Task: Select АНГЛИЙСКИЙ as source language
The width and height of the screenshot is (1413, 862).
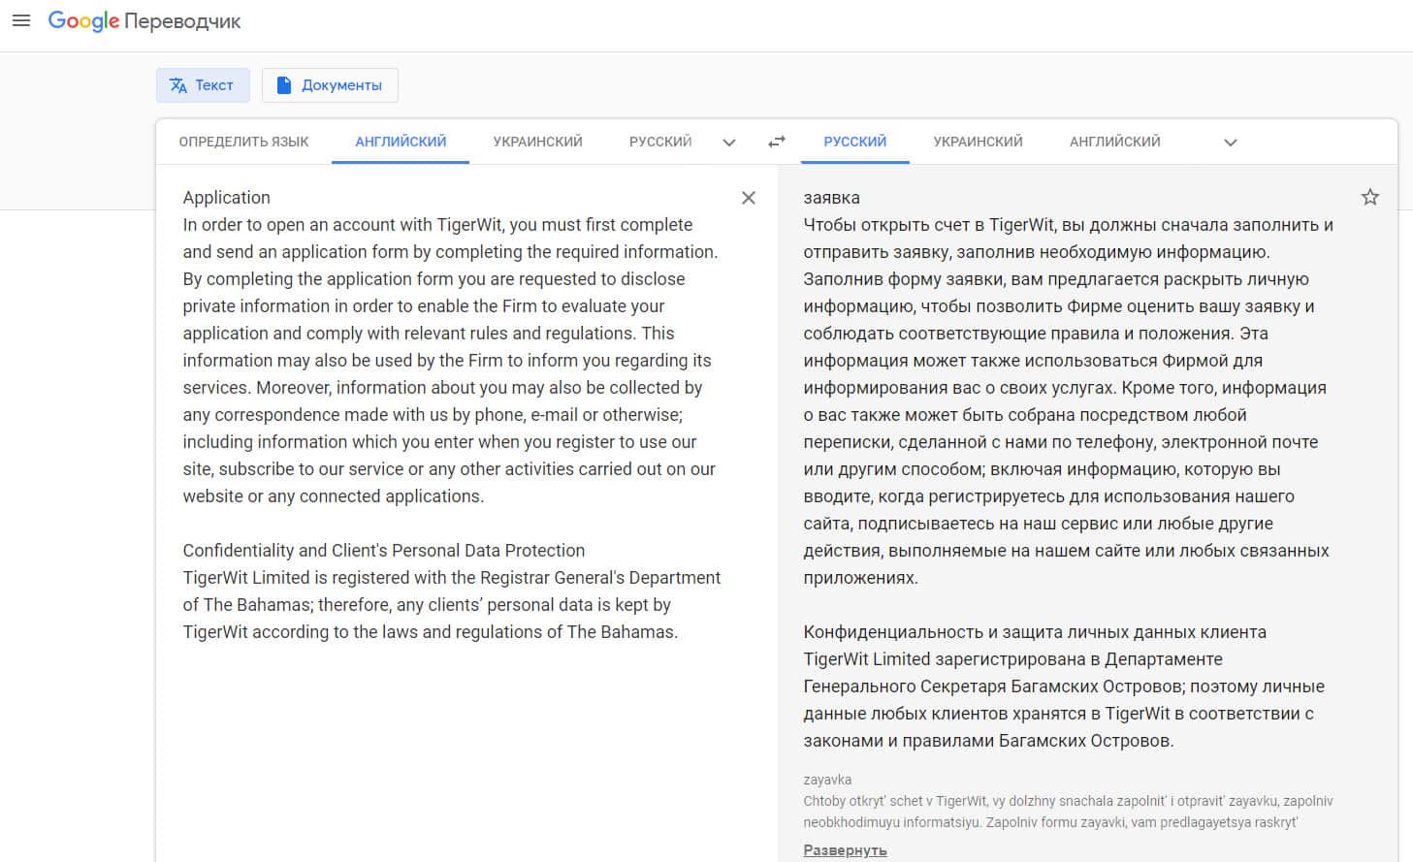Action: coord(401,142)
